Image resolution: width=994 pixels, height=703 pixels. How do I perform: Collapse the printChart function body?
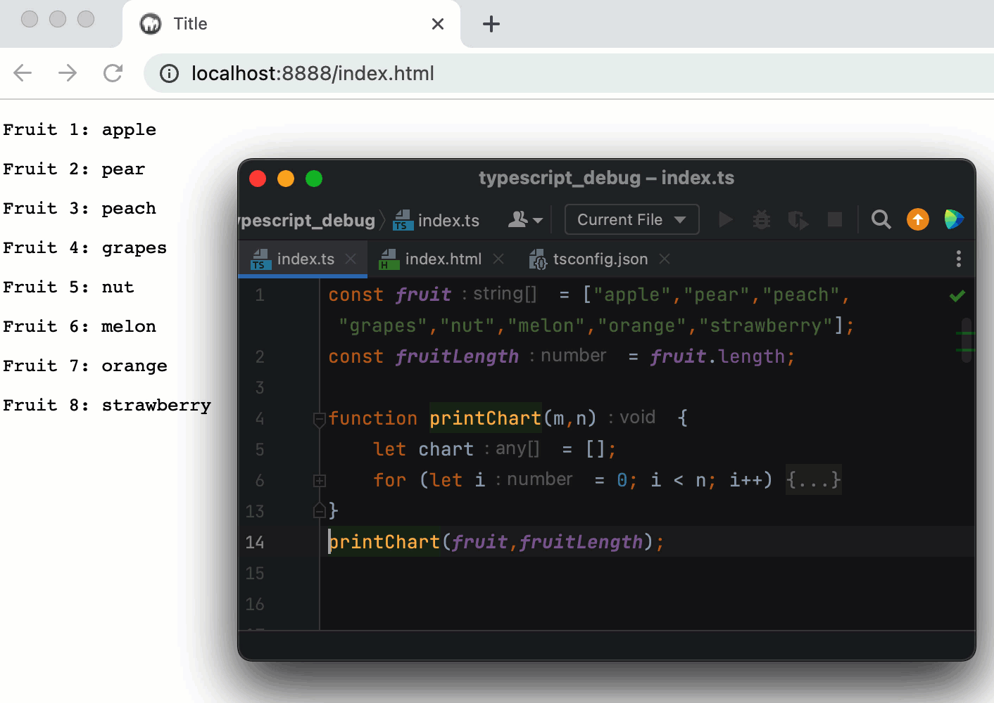[x=320, y=418]
